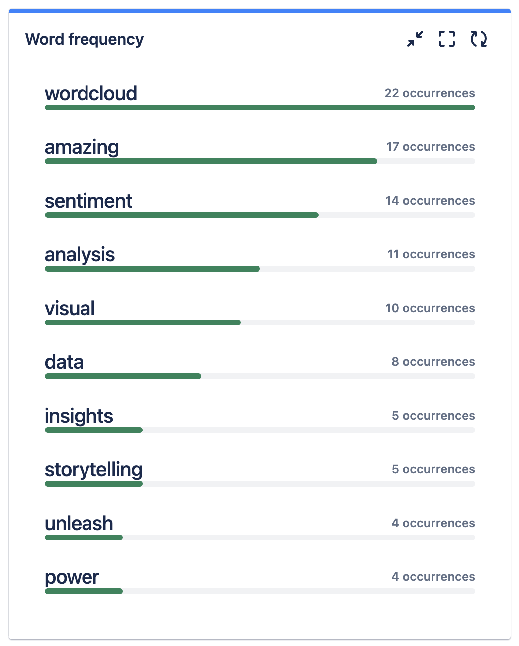This screenshot has width=519, height=646.
Task: Click the green bar under 'insights'
Action: 93,430
